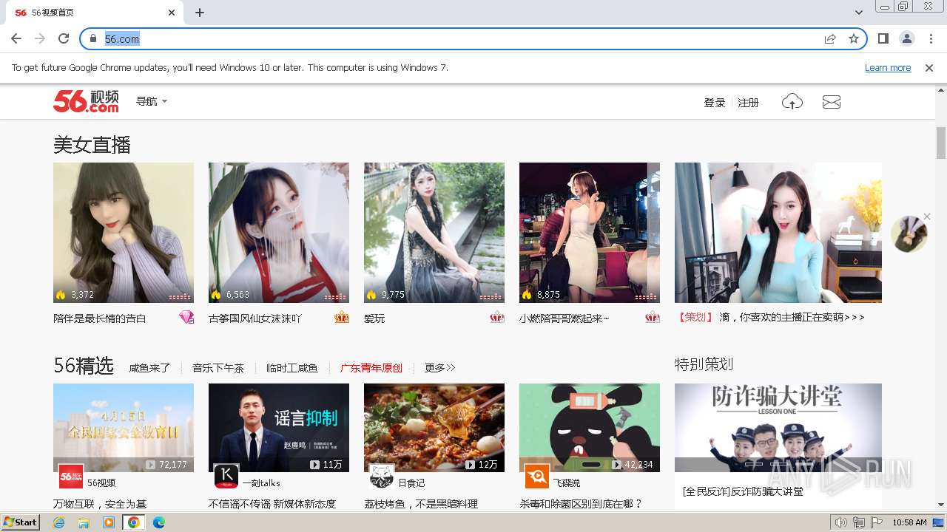Click the cloud upload icon
This screenshot has width=947, height=532.
pyautogui.click(x=792, y=102)
